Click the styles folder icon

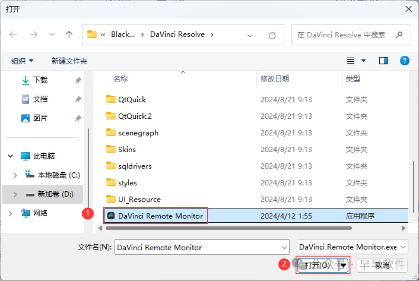(x=111, y=182)
